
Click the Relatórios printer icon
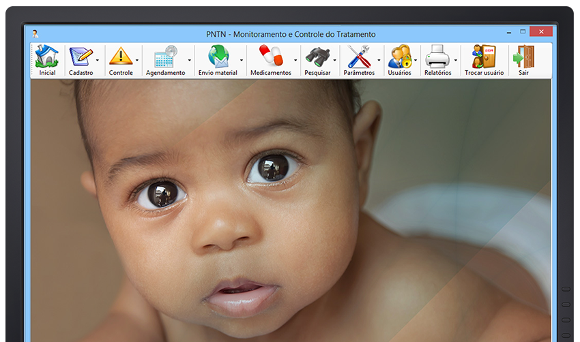point(437,57)
